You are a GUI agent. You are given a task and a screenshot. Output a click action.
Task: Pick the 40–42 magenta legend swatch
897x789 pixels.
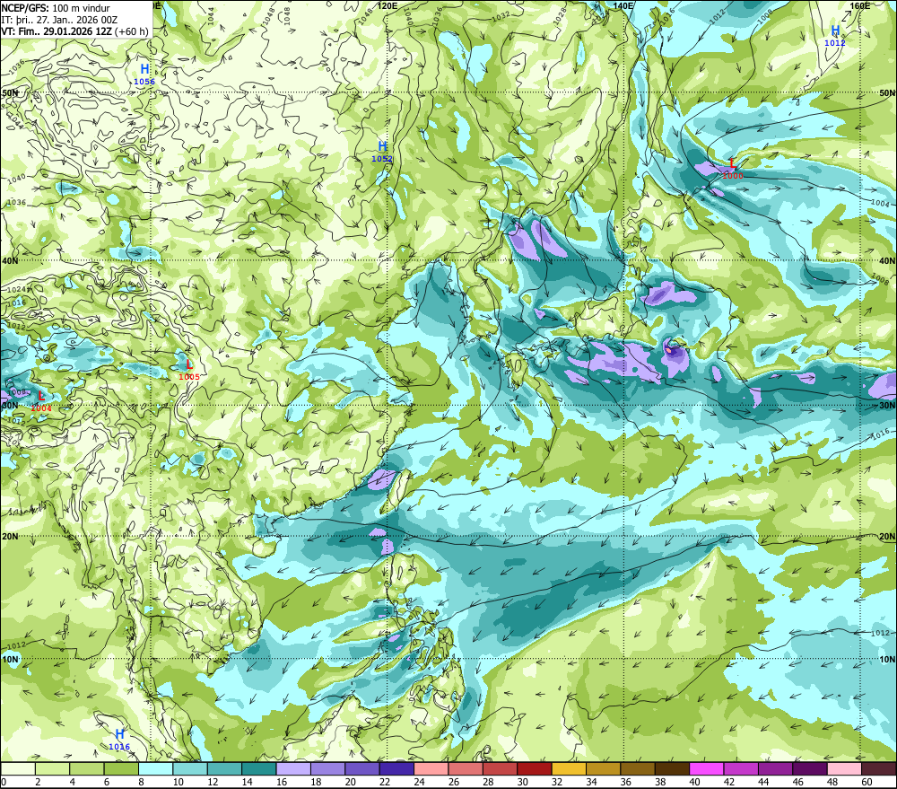coord(707,768)
